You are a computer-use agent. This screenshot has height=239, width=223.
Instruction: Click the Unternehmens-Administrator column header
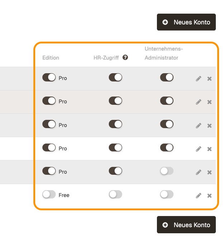(x=161, y=53)
